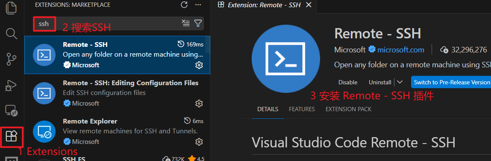Open Source Control view

pyautogui.click(x=12, y=59)
